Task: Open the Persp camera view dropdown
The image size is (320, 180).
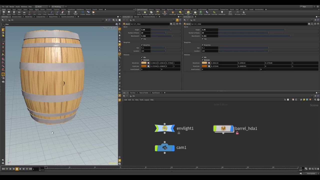Action: [105, 28]
